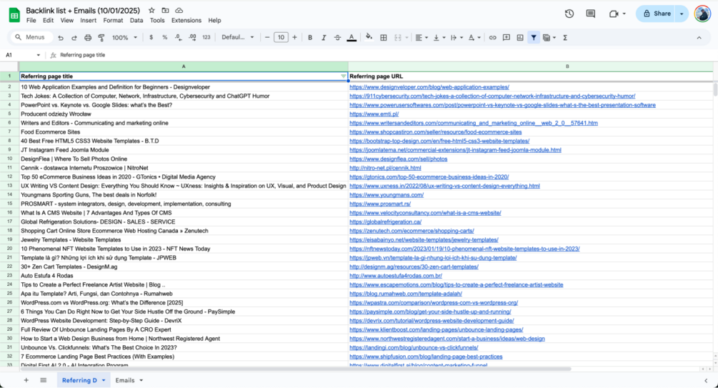Open the comments panel icon

[591, 14]
